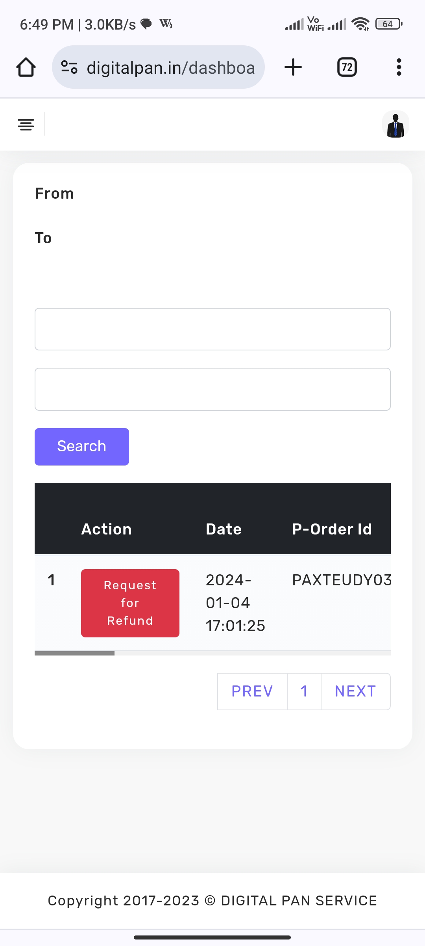
Task: Open the tab switcher showing 72 tabs
Action: [347, 67]
